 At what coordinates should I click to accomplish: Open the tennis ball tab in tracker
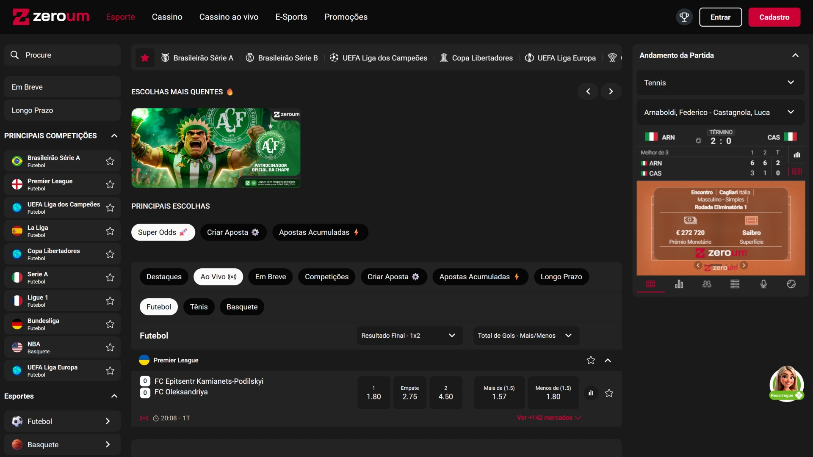tap(791, 284)
